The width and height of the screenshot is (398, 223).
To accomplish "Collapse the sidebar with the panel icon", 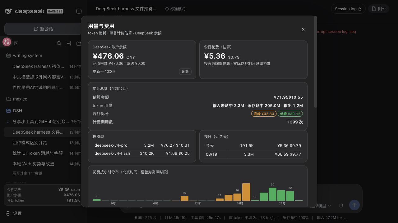I will 79,11.
